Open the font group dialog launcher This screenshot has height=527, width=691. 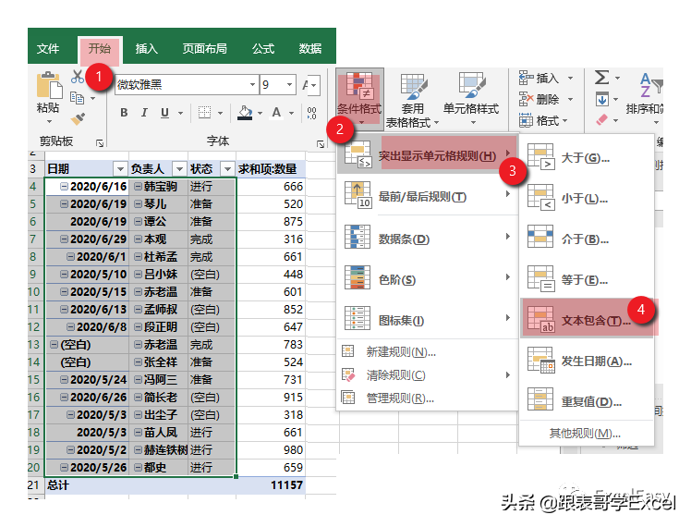click(x=321, y=144)
